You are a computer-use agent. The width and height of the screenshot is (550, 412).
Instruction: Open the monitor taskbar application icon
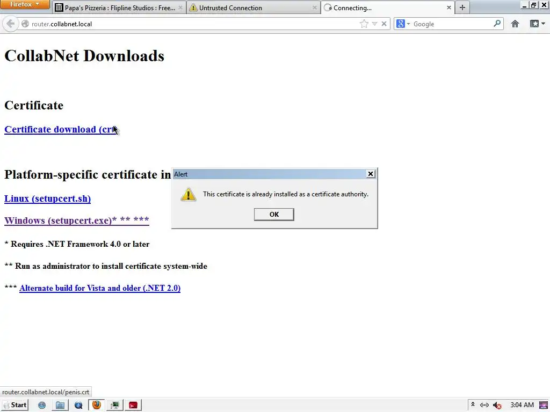tap(115, 405)
